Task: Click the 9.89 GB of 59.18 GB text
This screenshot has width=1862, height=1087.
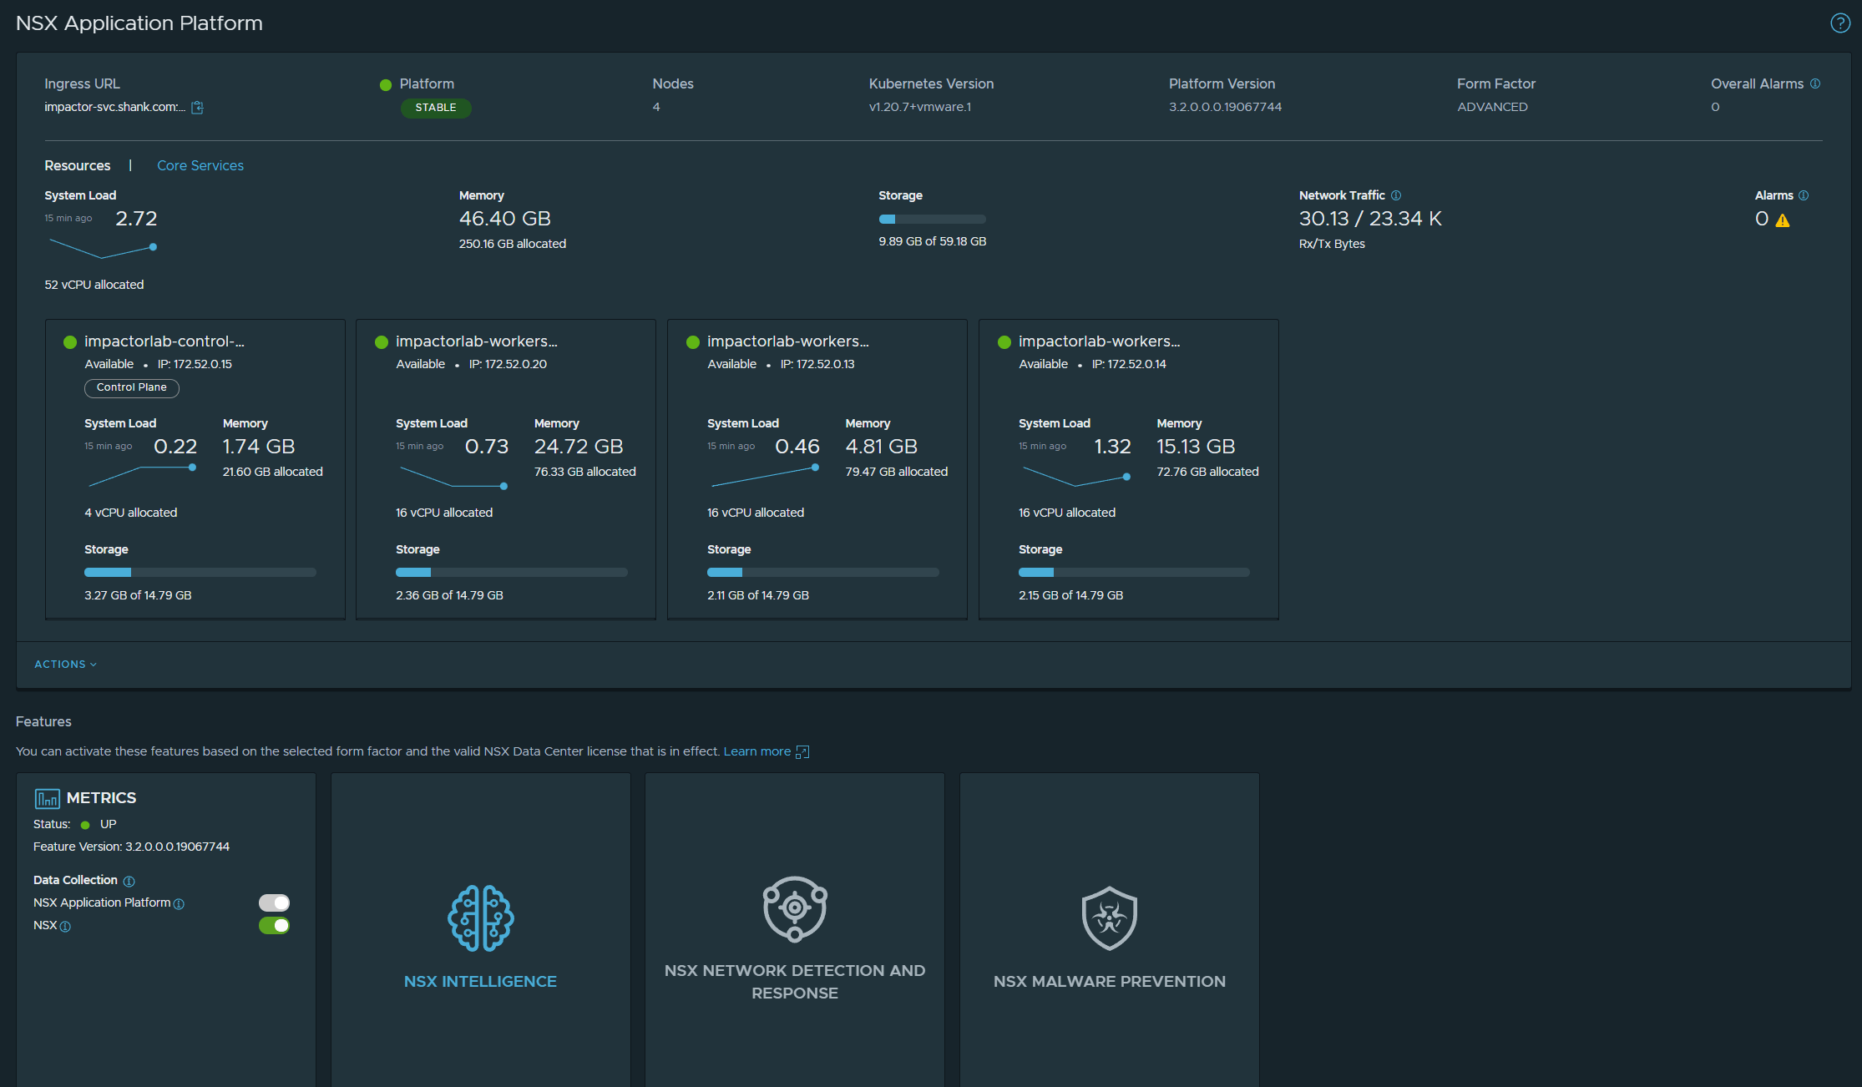Action: point(932,241)
